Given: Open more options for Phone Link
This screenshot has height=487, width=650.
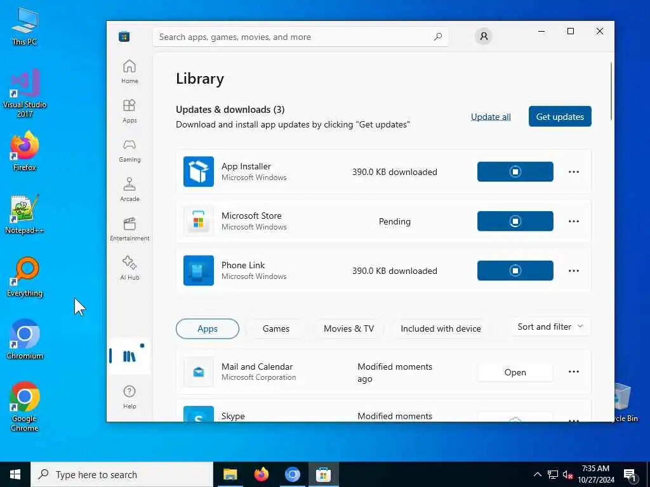Looking at the screenshot, I should coord(573,270).
